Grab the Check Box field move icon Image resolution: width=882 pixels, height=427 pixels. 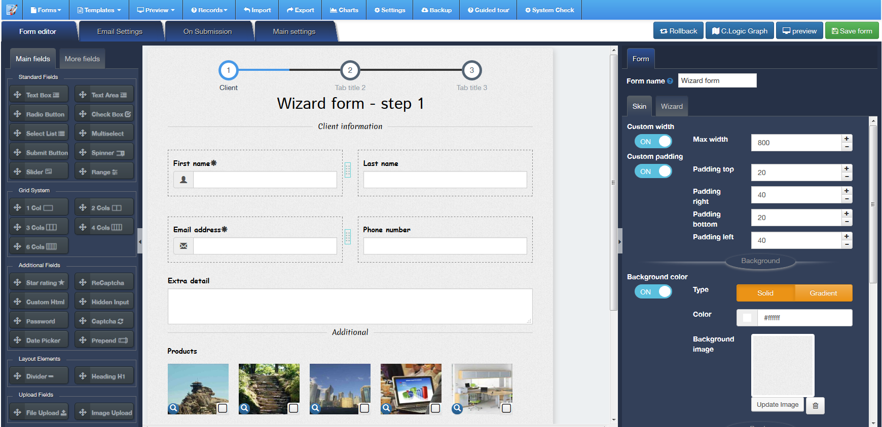click(x=83, y=114)
